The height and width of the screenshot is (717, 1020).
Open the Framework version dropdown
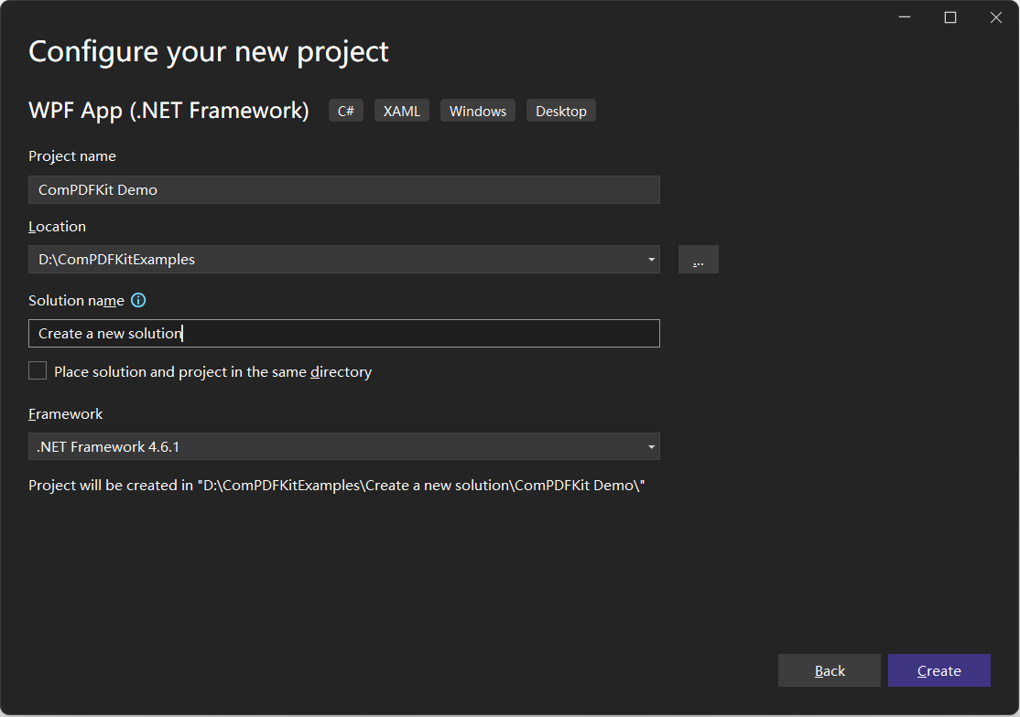[344, 446]
